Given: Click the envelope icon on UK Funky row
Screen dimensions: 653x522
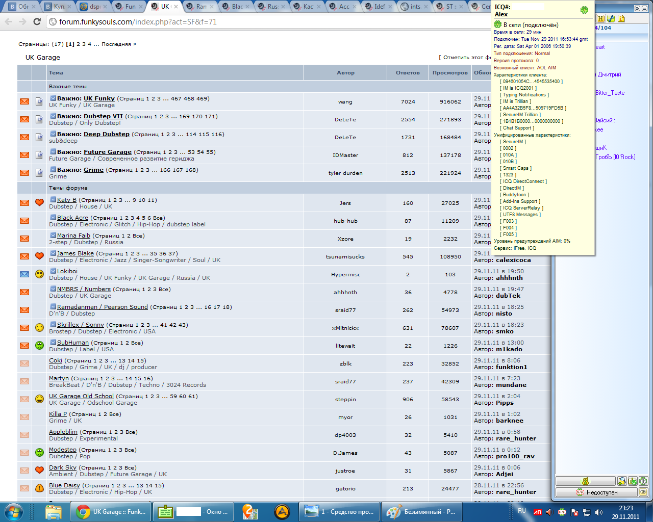Looking at the screenshot, I should 24,101.
